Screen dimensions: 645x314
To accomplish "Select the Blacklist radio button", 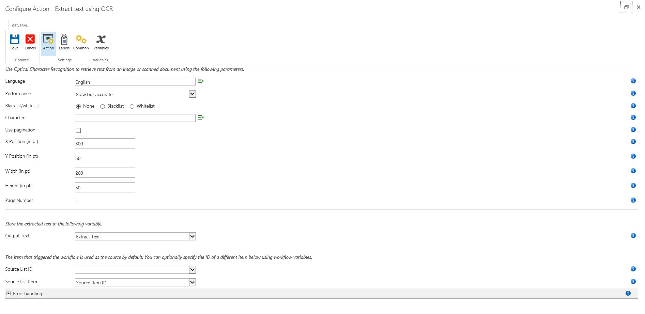I will tap(103, 106).
